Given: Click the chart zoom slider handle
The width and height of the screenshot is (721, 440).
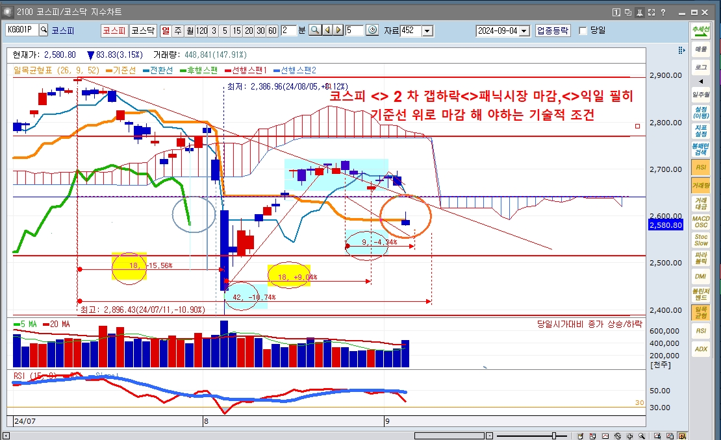Looking at the screenshot, I should (554, 435).
